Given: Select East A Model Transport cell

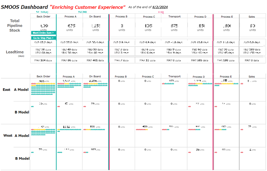Looking at the screenshot, I should pos(174,90).
